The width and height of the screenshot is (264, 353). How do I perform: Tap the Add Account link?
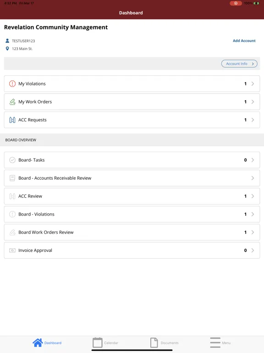[244, 41]
